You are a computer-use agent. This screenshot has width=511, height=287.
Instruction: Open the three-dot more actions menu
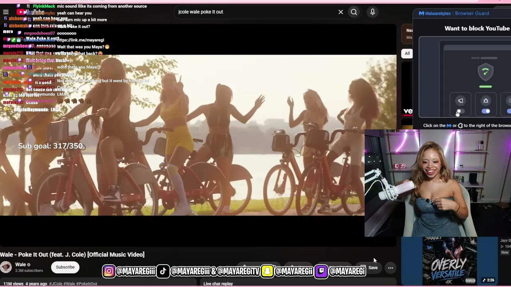pyautogui.click(x=390, y=268)
